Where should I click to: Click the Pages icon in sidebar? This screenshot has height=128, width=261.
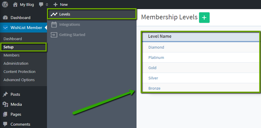[5, 114]
